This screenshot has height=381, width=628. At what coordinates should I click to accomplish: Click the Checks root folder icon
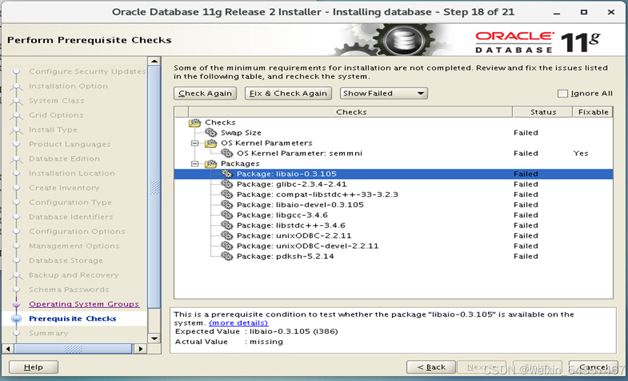pyautogui.click(x=195, y=122)
